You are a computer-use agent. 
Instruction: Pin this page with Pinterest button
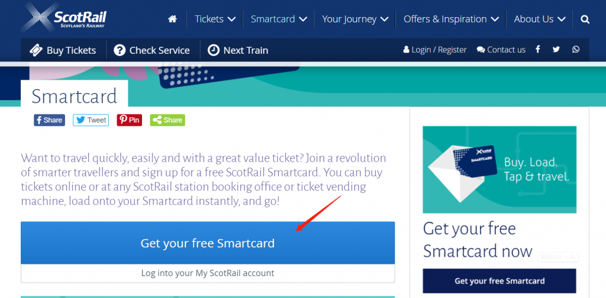[130, 120]
